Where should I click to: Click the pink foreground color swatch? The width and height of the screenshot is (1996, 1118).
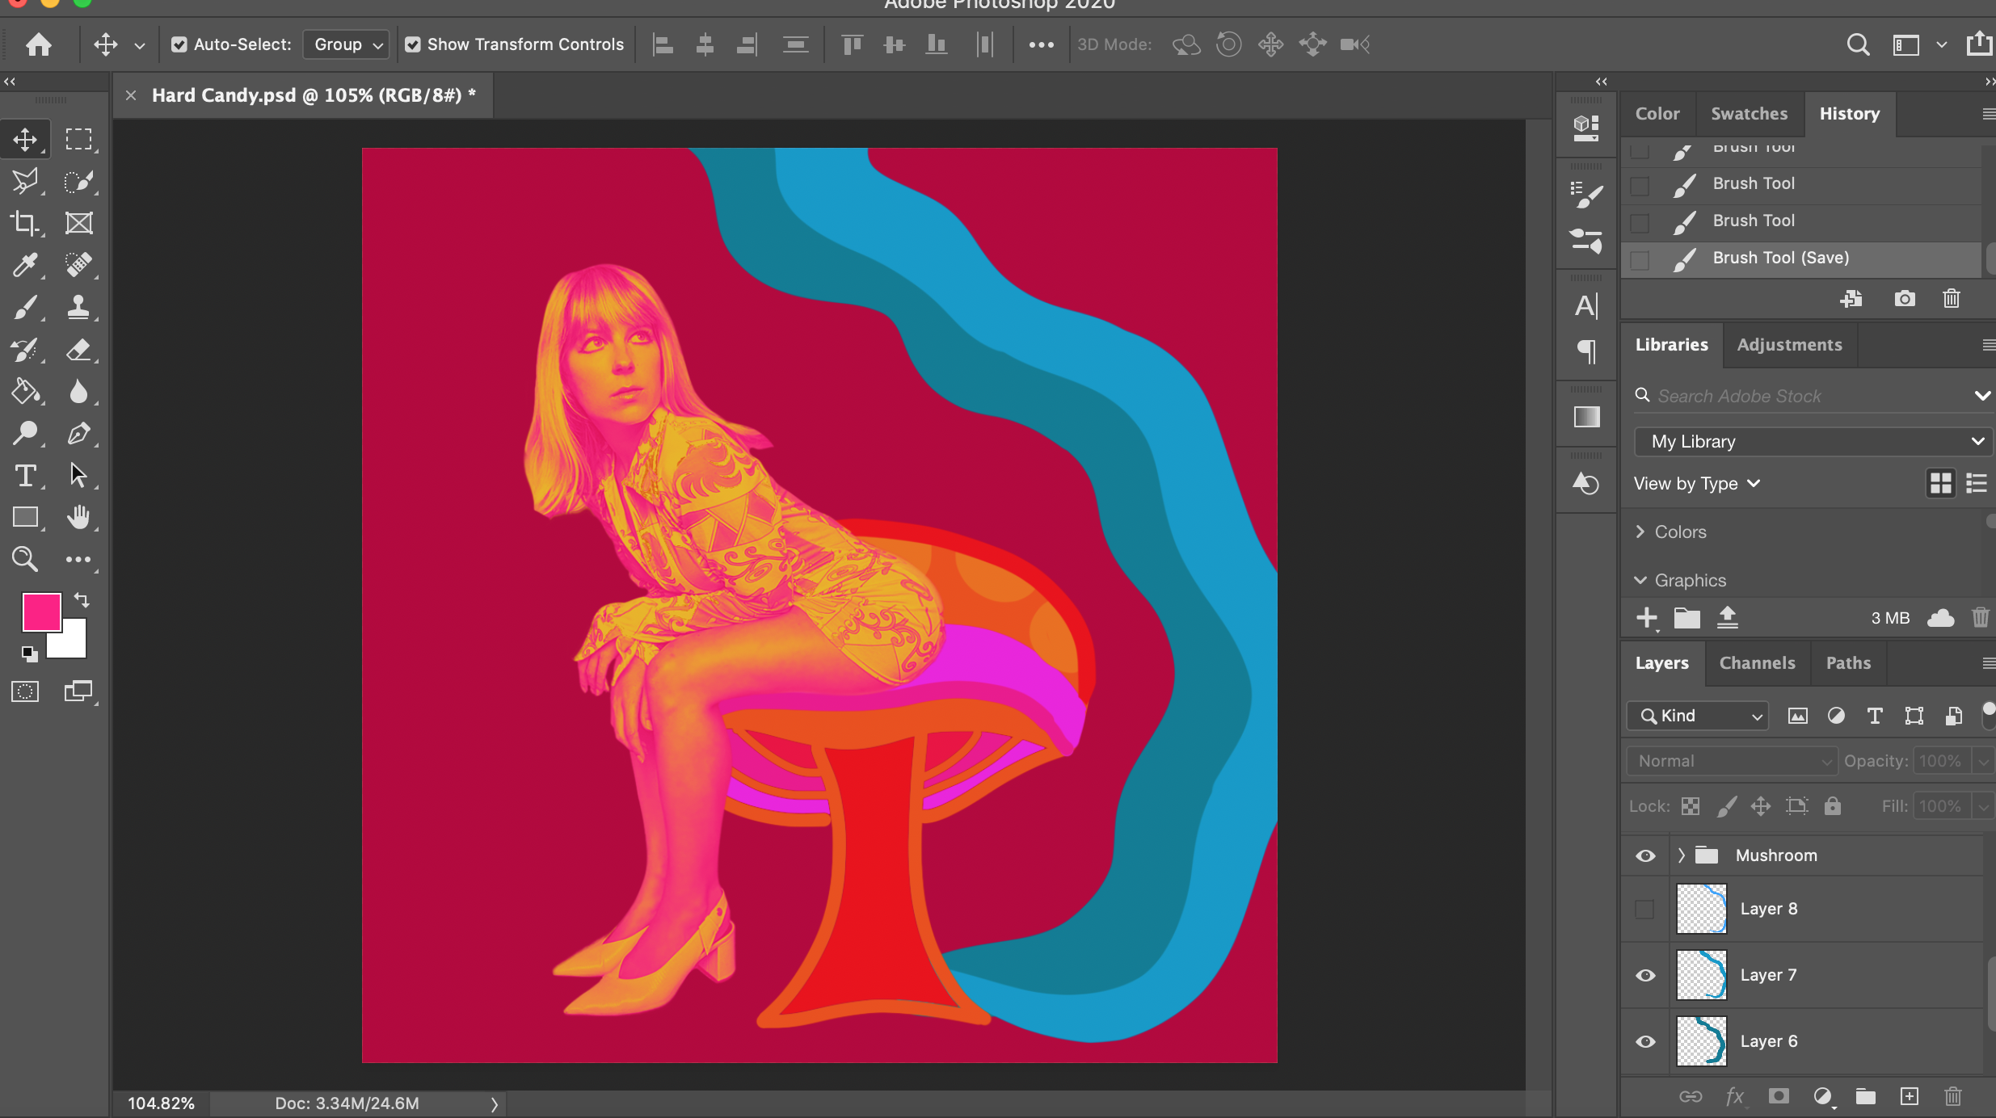(x=40, y=612)
